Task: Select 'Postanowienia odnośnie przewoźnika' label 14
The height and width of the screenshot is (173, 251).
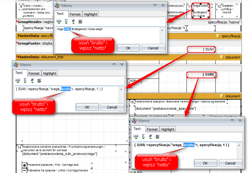Action: coord(64,148)
